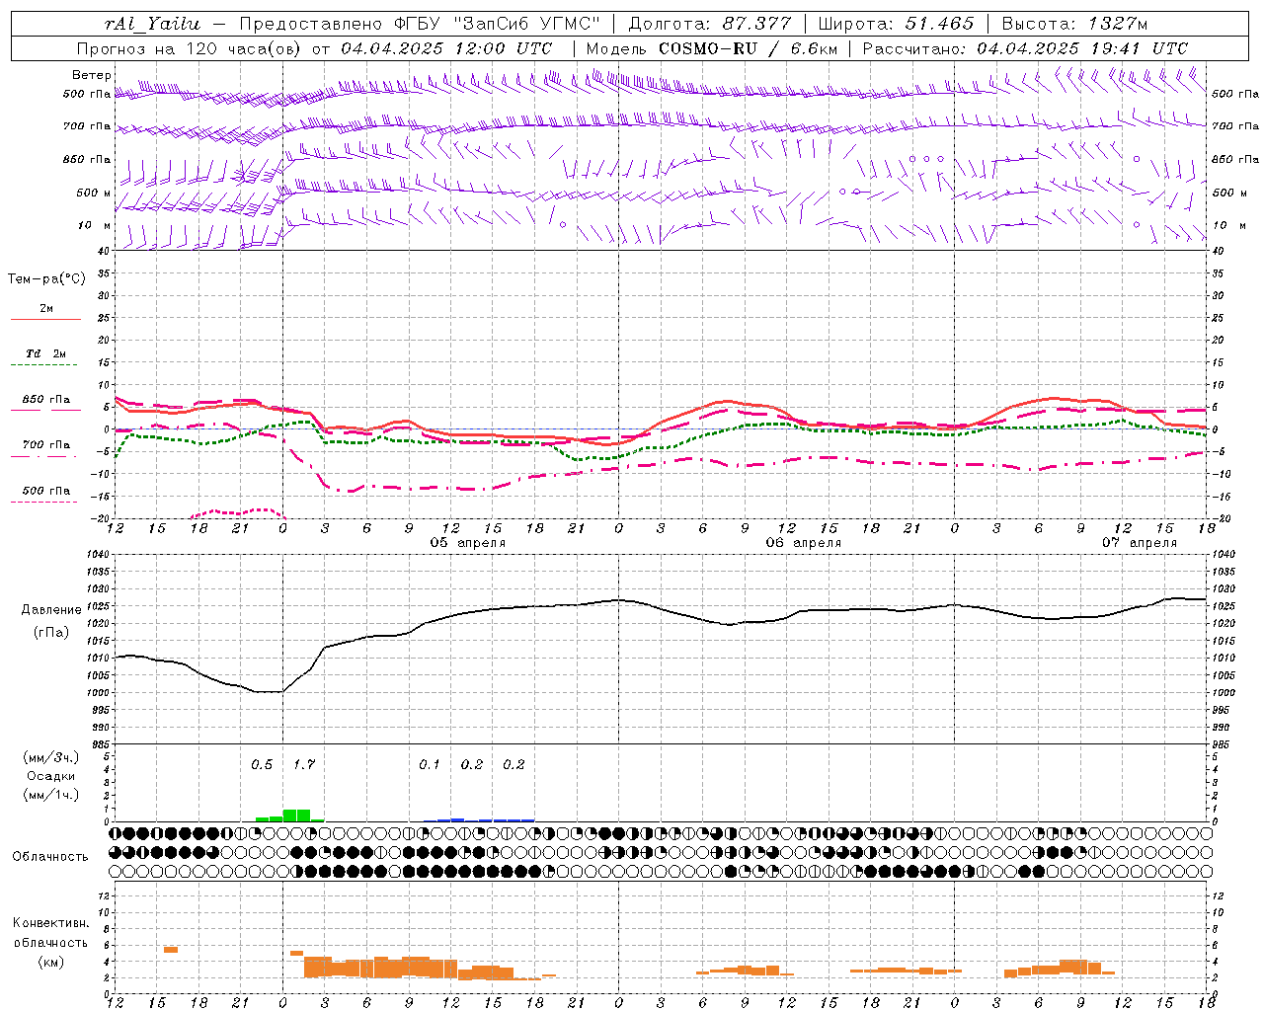Image resolution: width=1264 pixels, height=1011 pixels.
Task: Click the left '1000' pressure axis value
Action: pos(99,693)
